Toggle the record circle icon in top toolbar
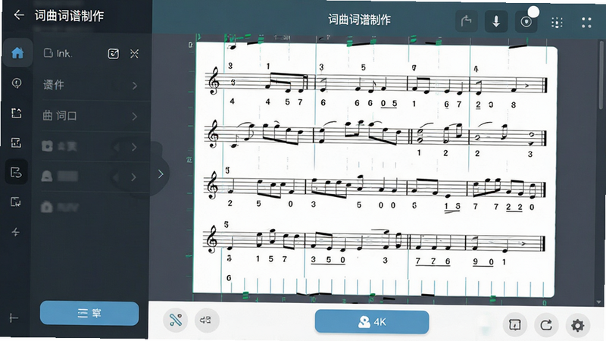This screenshot has height=341, width=606. 526,22
